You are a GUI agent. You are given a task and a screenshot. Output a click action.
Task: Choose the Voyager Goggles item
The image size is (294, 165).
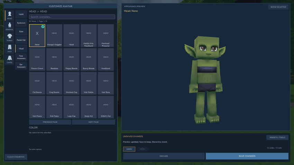point(54,36)
